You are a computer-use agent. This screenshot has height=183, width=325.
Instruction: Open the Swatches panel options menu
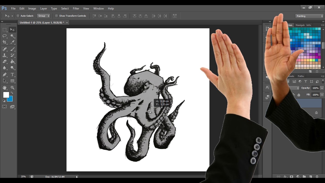coord(322,25)
